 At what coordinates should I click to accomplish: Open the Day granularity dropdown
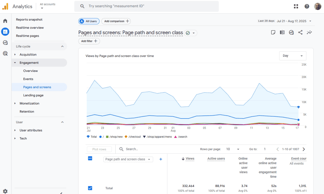pos(292,56)
